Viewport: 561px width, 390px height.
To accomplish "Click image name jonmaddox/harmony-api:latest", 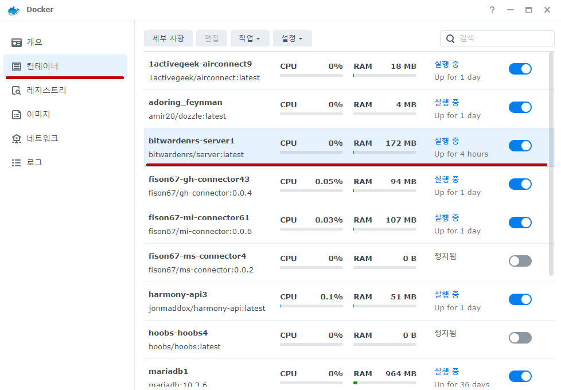I will pyautogui.click(x=207, y=309).
